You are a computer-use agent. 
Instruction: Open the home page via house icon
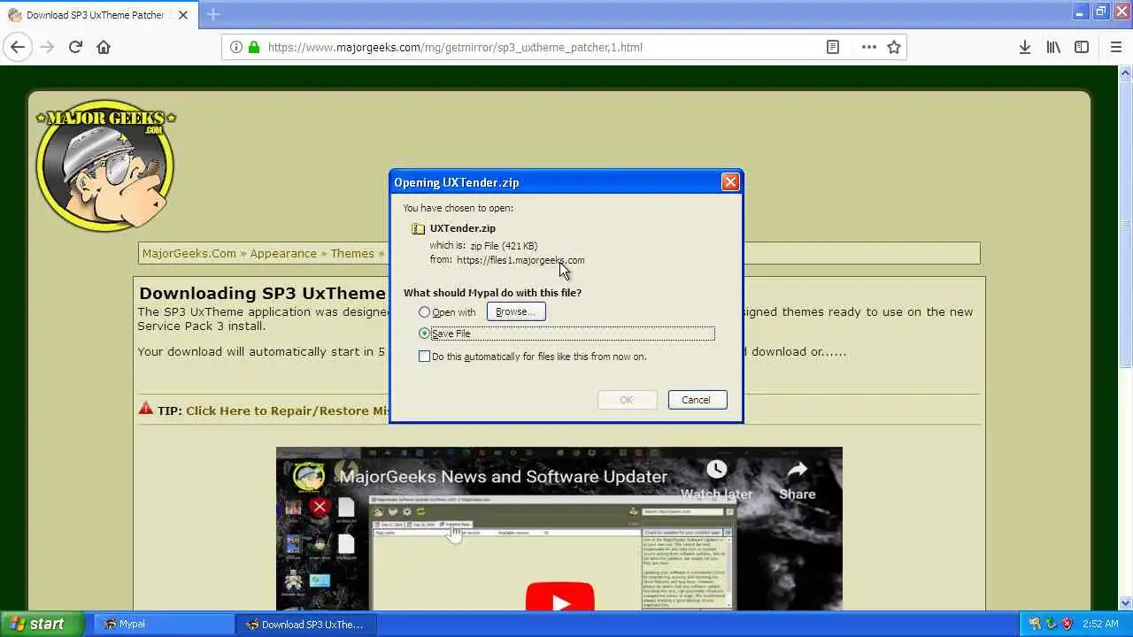click(104, 47)
